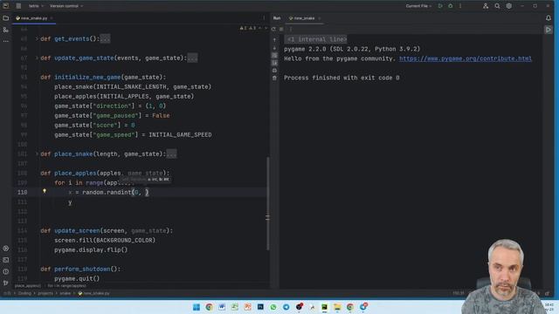This screenshot has height=314, width=559.
Task: Open IDE settings gear
Action: point(508,6)
